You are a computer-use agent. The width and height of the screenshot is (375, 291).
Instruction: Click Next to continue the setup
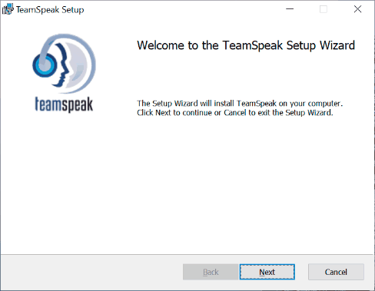pos(267,272)
